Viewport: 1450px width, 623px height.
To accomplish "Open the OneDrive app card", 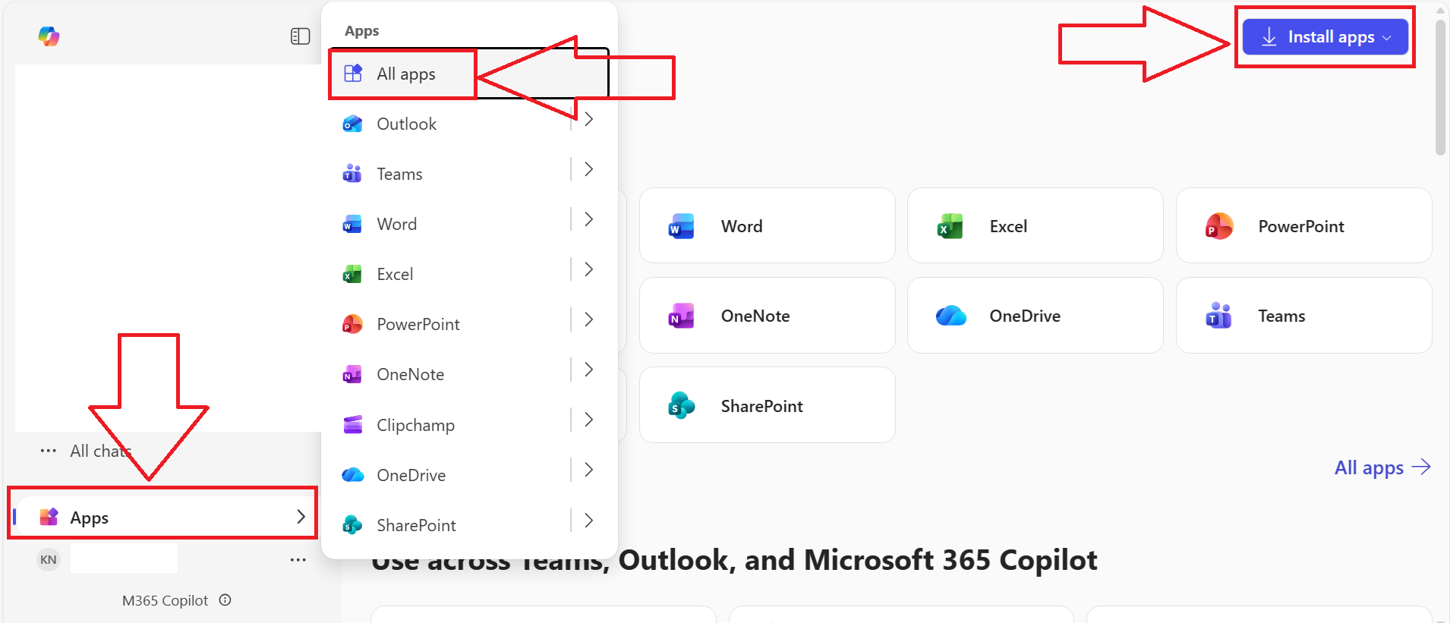I will [1035, 316].
